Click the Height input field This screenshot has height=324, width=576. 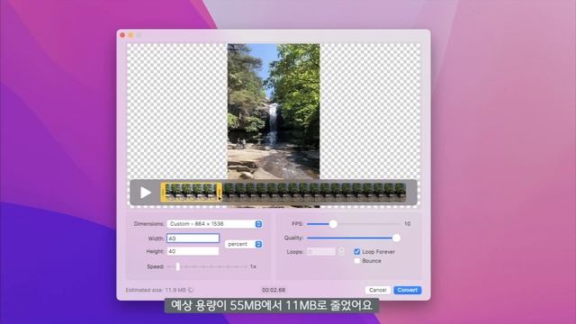pyautogui.click(x=193, y=251)
